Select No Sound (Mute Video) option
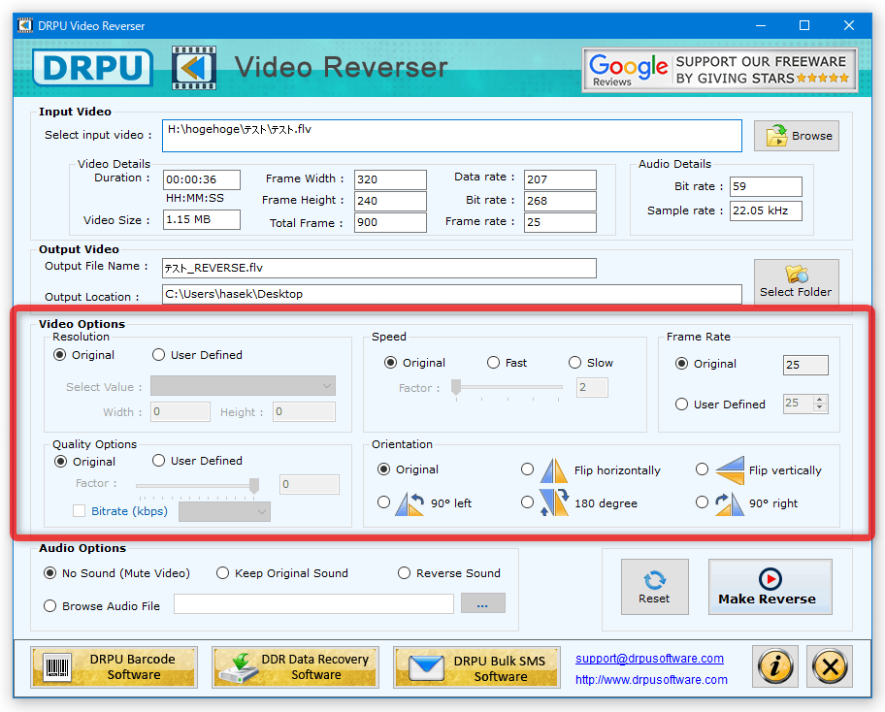Image resolution: width=885 pixels, height=712 pixels. pos(50,573)
